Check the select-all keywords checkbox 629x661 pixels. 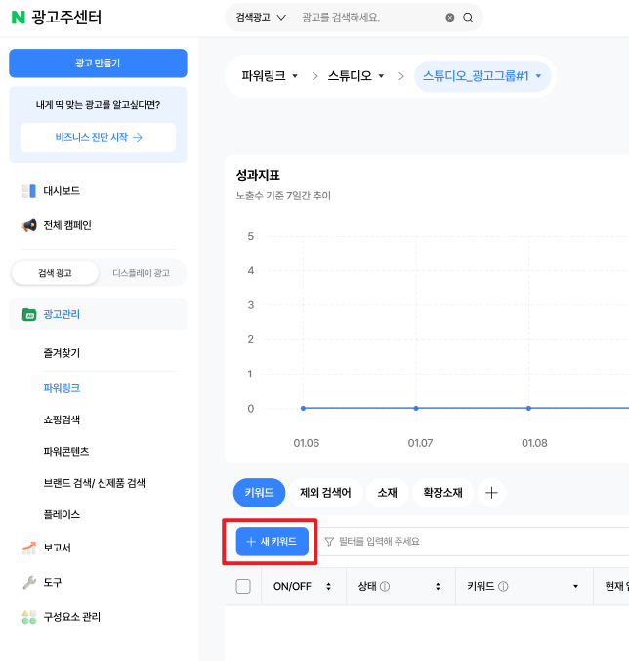tap(243, 586)
